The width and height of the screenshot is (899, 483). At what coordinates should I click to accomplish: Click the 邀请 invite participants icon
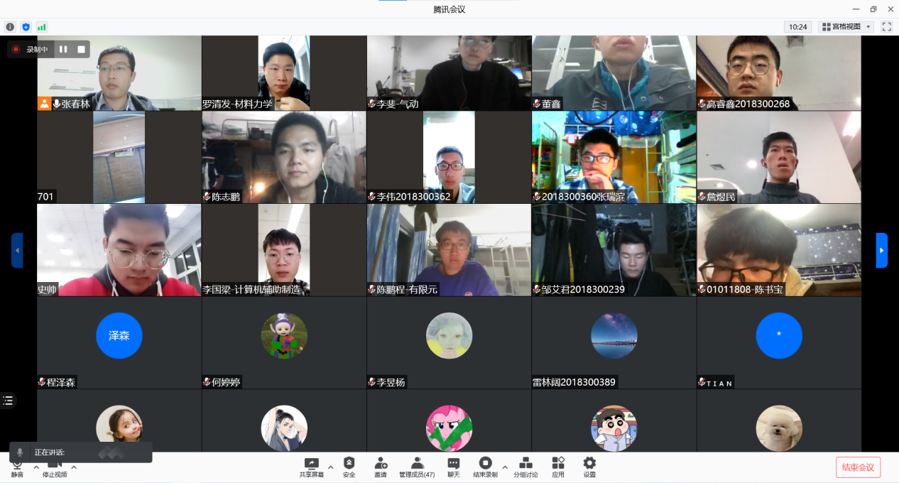[381, 466]
